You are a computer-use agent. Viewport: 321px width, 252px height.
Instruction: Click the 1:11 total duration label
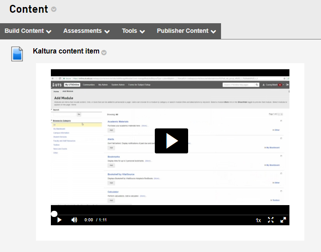click(x=103, y=220)
